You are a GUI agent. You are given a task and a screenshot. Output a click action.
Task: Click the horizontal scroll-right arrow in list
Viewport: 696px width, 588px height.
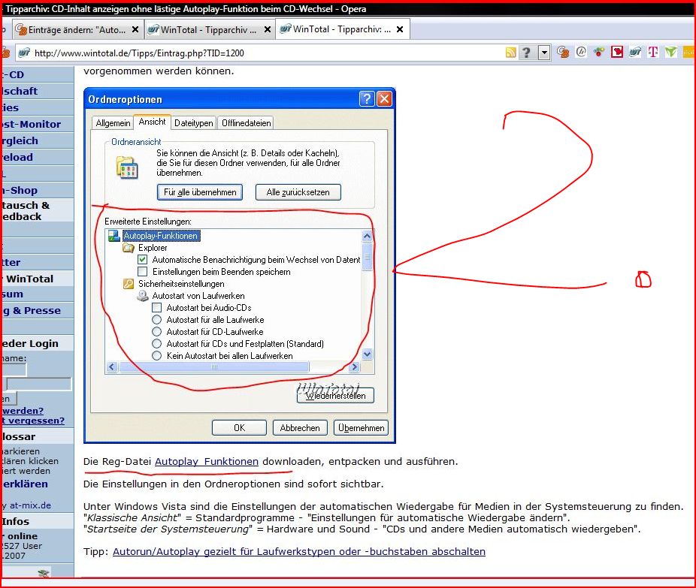point(354,366)
